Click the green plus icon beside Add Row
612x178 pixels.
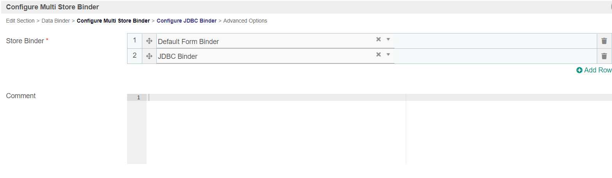579,70
